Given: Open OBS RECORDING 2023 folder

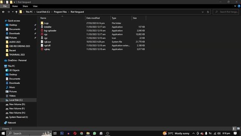Looking at the screenshot, I should 20,46.
